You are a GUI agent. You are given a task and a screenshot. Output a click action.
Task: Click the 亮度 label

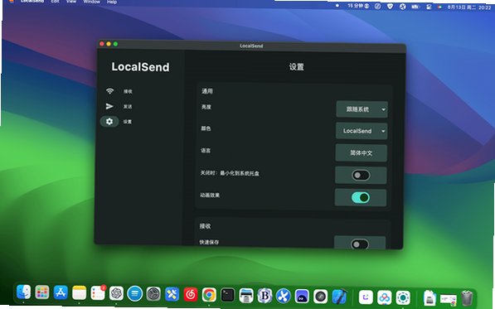pos(206,107)
